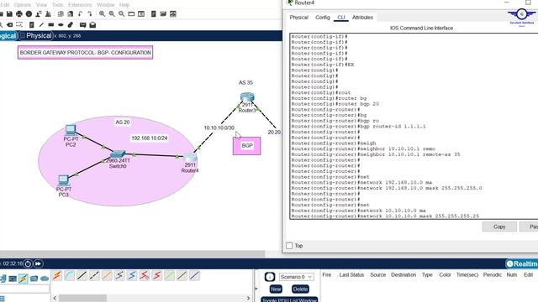538x302 pixels.
Task: Choose the orange Fiber cable
Action: click(107, 276)
